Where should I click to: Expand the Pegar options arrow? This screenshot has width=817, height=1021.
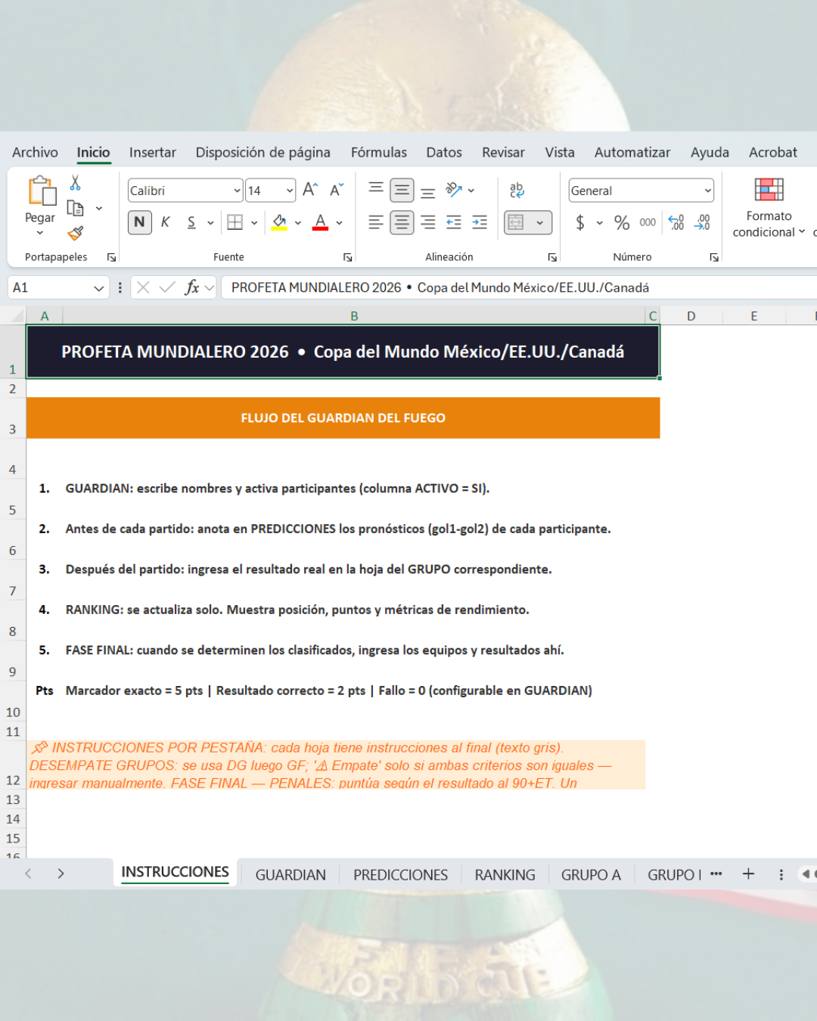click(x=40, y=234)
